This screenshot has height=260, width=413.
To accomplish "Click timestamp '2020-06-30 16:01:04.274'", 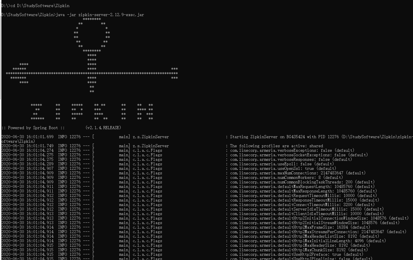I will 27,150.
